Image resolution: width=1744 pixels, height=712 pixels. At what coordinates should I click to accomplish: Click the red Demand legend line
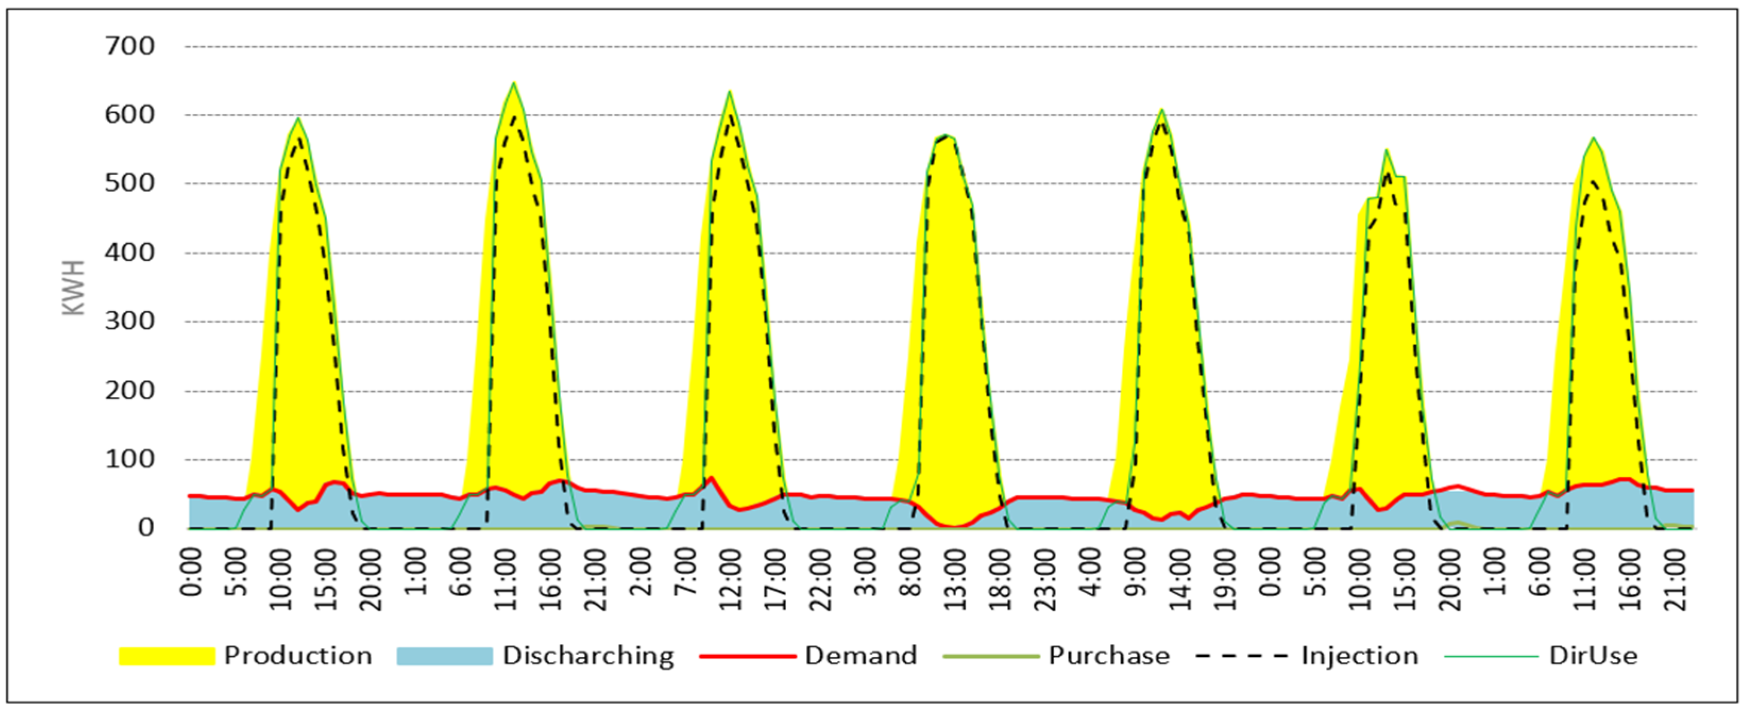747,656
